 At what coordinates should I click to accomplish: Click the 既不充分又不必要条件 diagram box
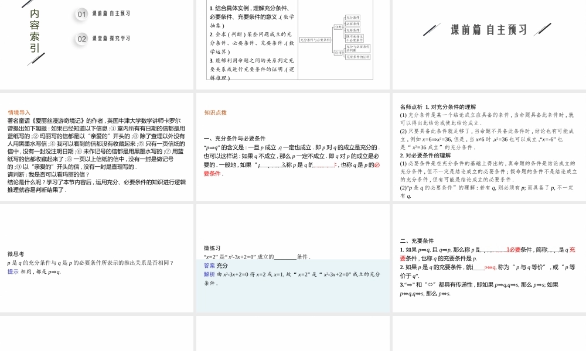355,39
